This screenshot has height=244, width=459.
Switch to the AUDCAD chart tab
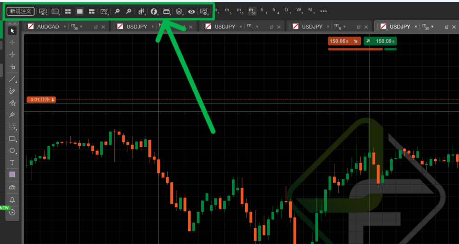click(x=48, y=27)
